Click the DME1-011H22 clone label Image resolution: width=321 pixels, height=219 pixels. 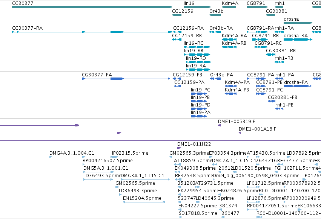click(x=194, y=144)
